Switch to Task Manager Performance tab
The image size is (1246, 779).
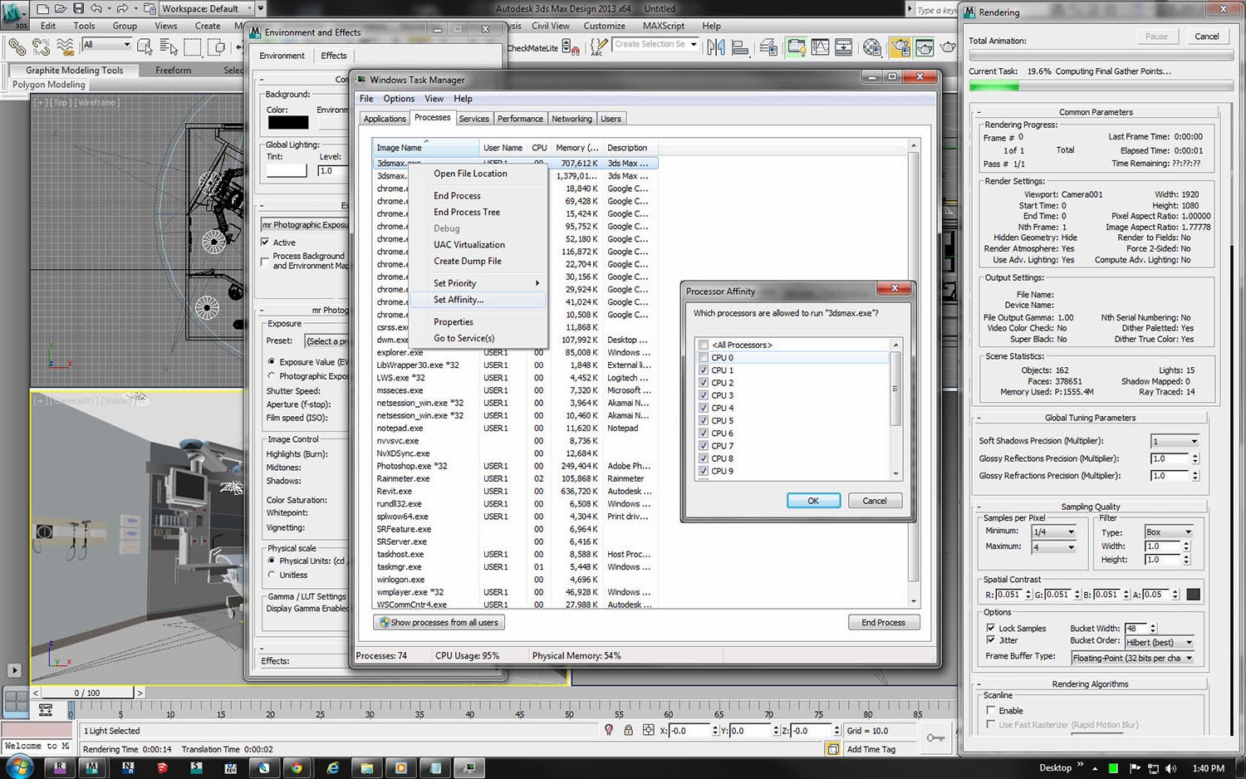[520, 119]
